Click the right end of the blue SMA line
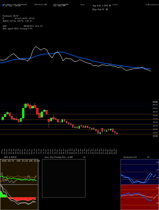The width and height of the screenshot is (159, 210). [x=150, y=69]
